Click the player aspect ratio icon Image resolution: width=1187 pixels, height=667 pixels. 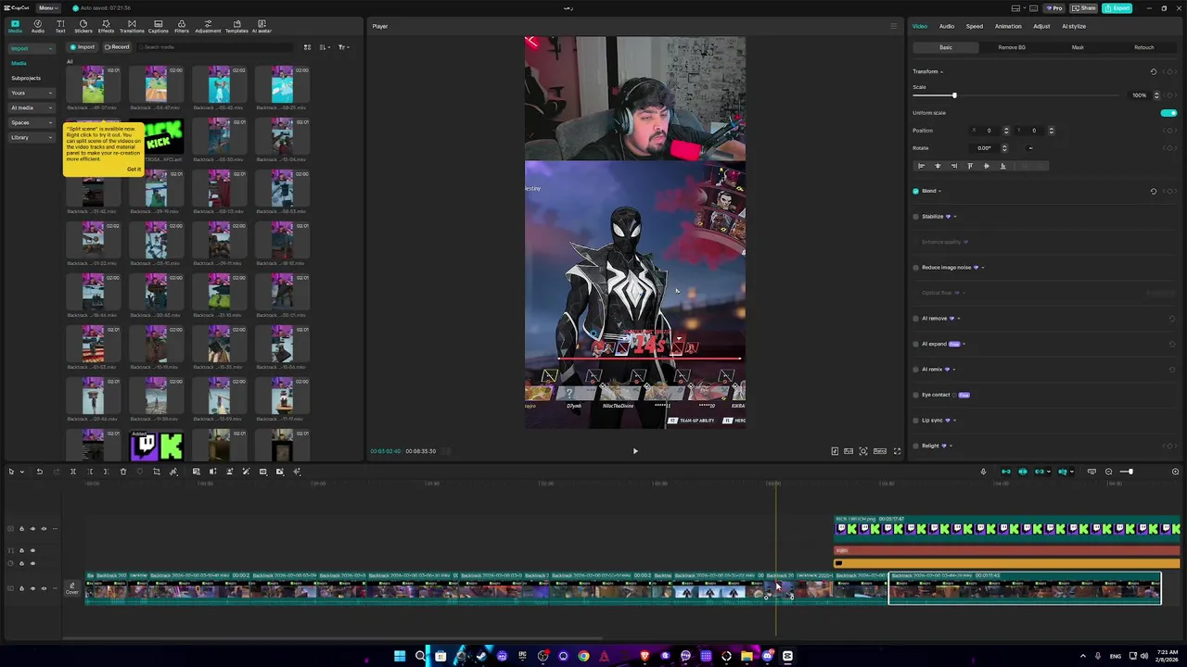880,451
